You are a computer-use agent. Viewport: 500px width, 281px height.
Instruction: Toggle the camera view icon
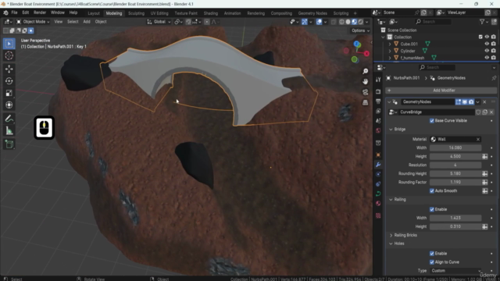[x=366, y=92]
